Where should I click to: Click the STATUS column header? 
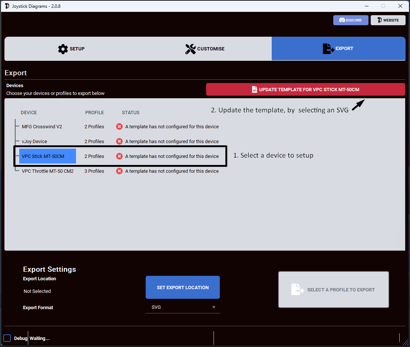point(130,112)
